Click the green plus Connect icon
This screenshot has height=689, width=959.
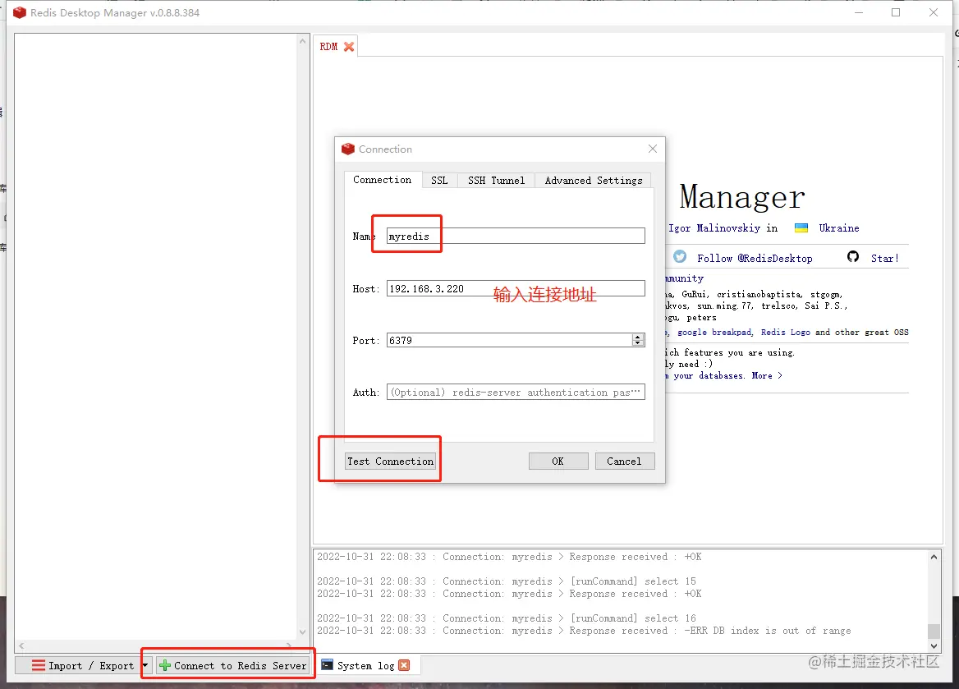click(x=164, y=665)
